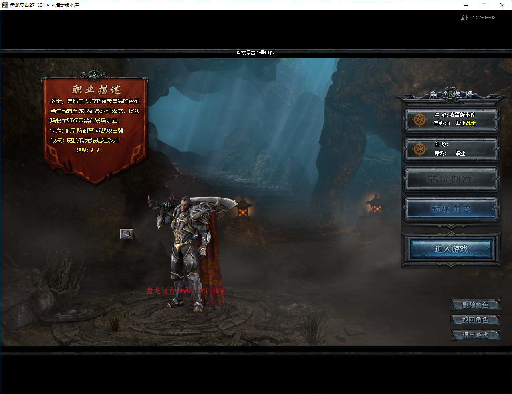The width and height of the screenshot is (512, 394).
Task: Enter the game with 进入游戏
Action: coord(451,249)
